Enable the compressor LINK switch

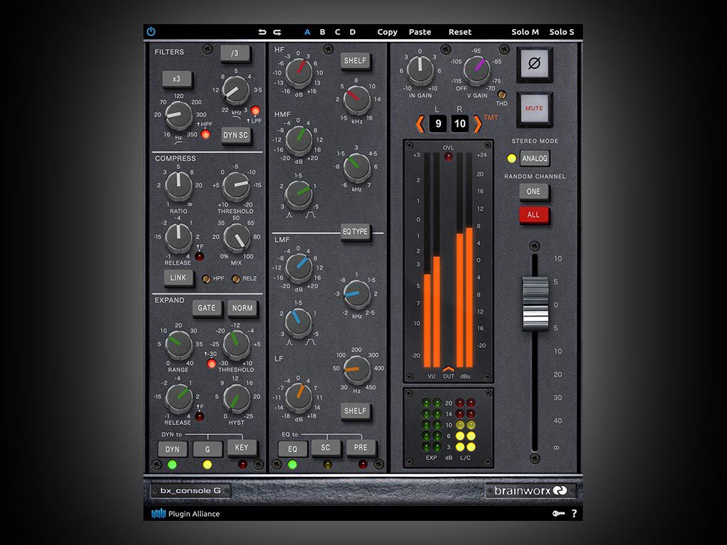[179, 277]
